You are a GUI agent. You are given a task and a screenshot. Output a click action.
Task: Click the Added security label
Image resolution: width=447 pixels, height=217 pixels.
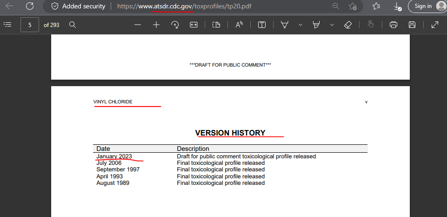[x=84, y=6]
